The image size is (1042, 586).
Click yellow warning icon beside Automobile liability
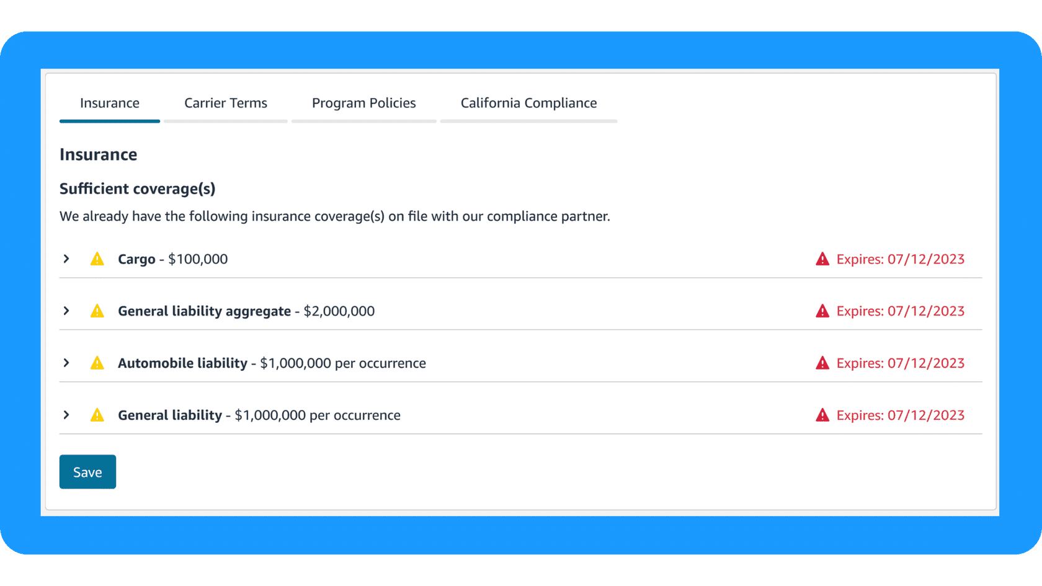click(x=97, y=363)
